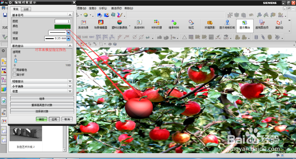Enable the 局部着色 checkbox
The width and height of the screenshot is (296, 159).
pyautogui.click(x=14, y=70)
